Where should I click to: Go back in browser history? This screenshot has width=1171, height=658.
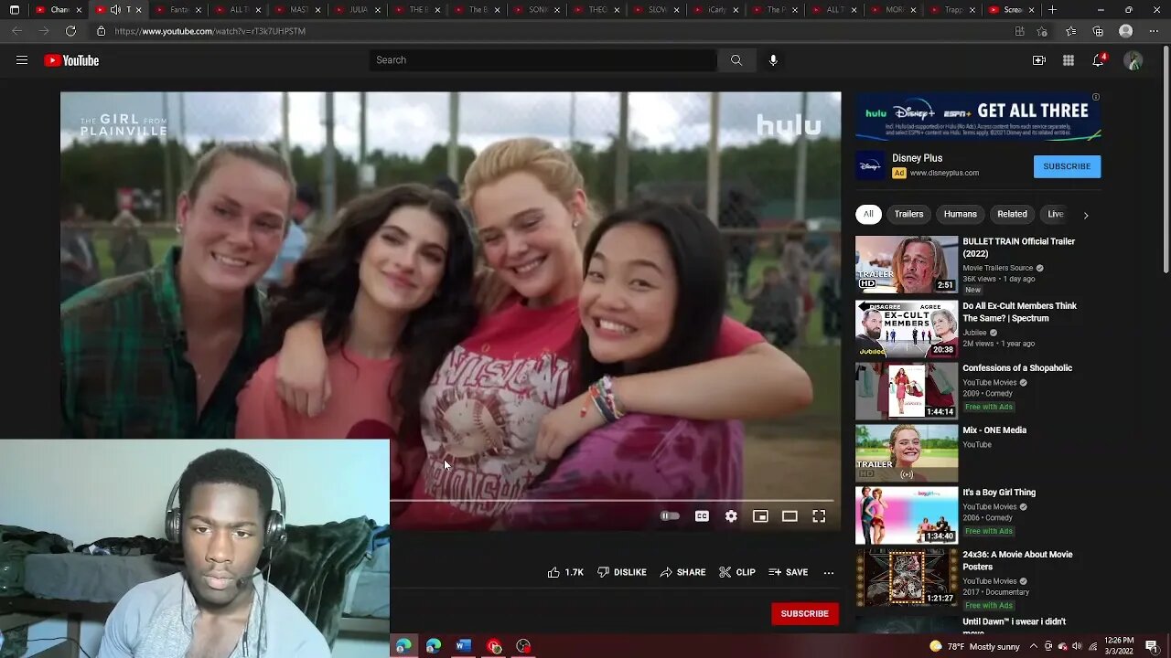coord(16,31)
